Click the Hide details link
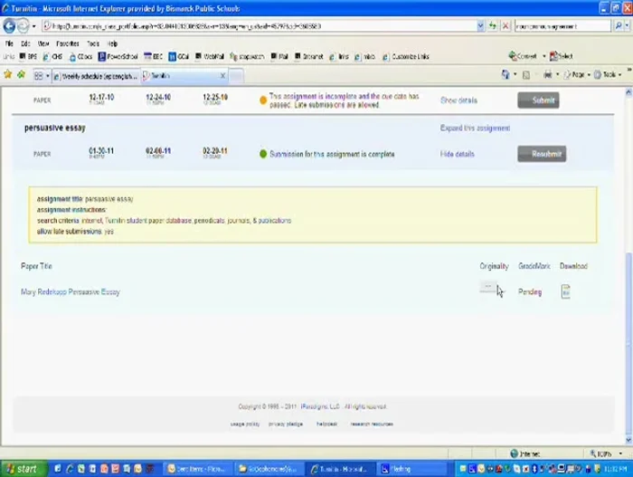Image resolution: width=633 pixels, height=477 pixels. tap(457, 154)
